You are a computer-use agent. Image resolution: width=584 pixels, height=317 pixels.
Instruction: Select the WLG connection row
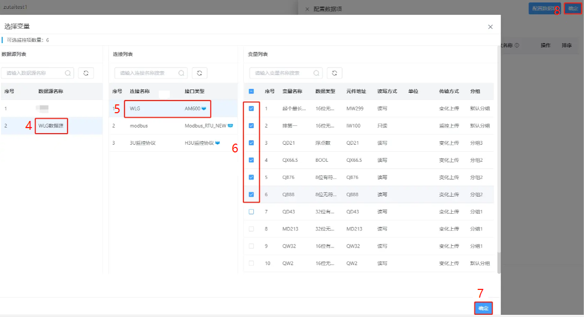pyautogui.click(x=173, y=109)
